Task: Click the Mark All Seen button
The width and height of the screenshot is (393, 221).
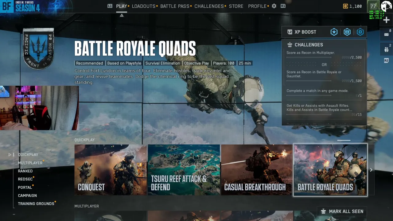Action: pyautogui.click(x=342, y=211)
